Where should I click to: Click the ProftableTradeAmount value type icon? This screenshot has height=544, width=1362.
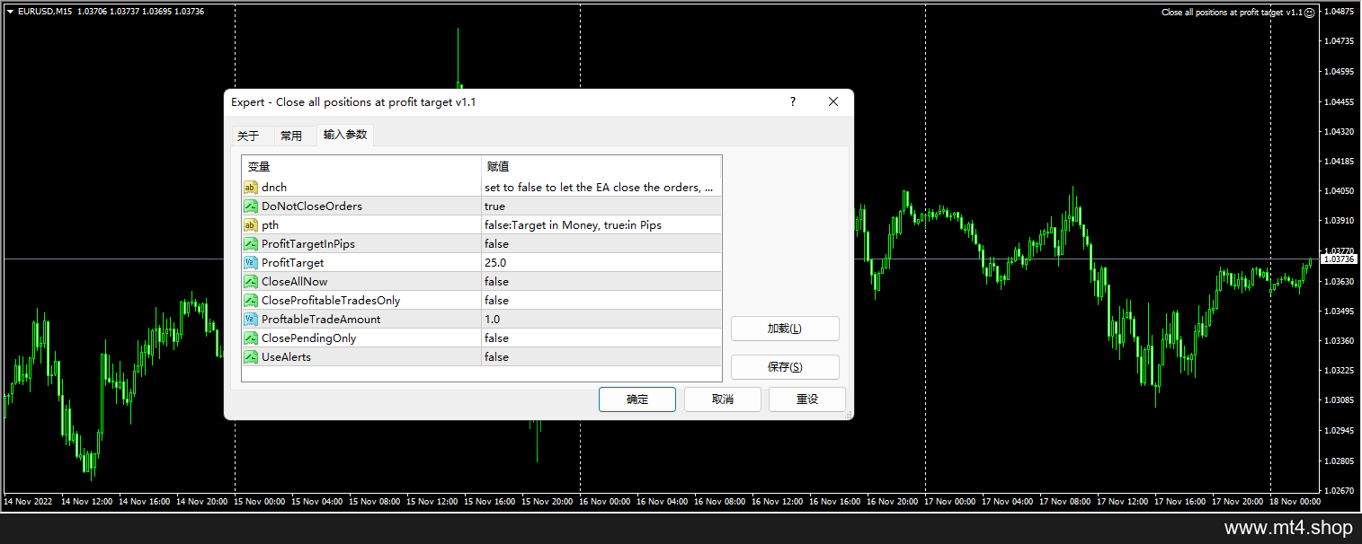coord(251,320)
